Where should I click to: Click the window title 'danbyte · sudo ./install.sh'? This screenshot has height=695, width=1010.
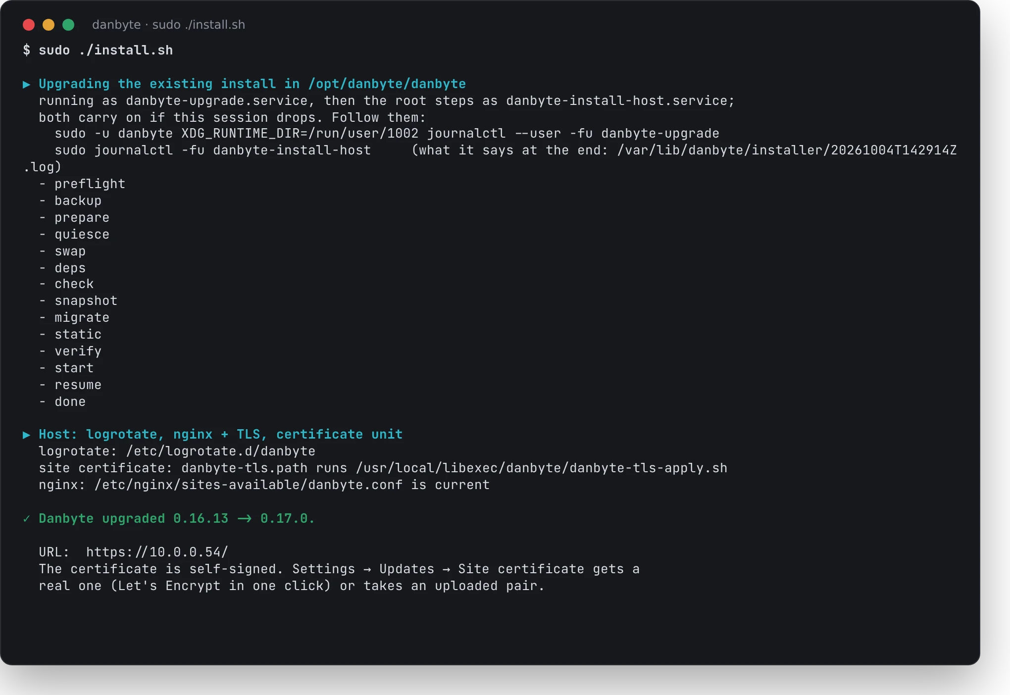pyautogui.click(x=168, y=25)
